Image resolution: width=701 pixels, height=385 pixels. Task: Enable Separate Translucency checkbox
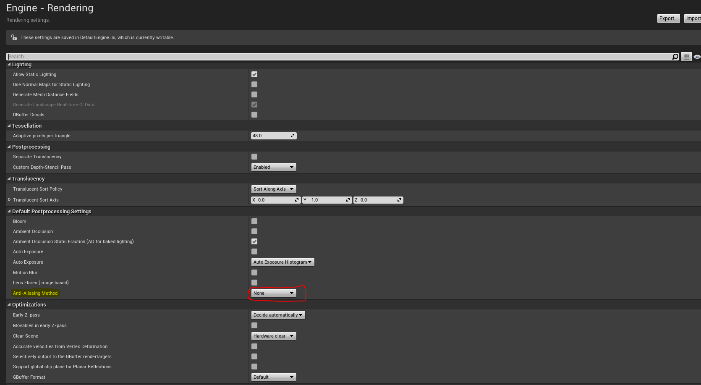click(x=254, y=157)
